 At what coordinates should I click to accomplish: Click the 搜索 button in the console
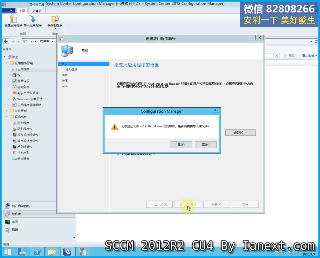pos(290,56)
